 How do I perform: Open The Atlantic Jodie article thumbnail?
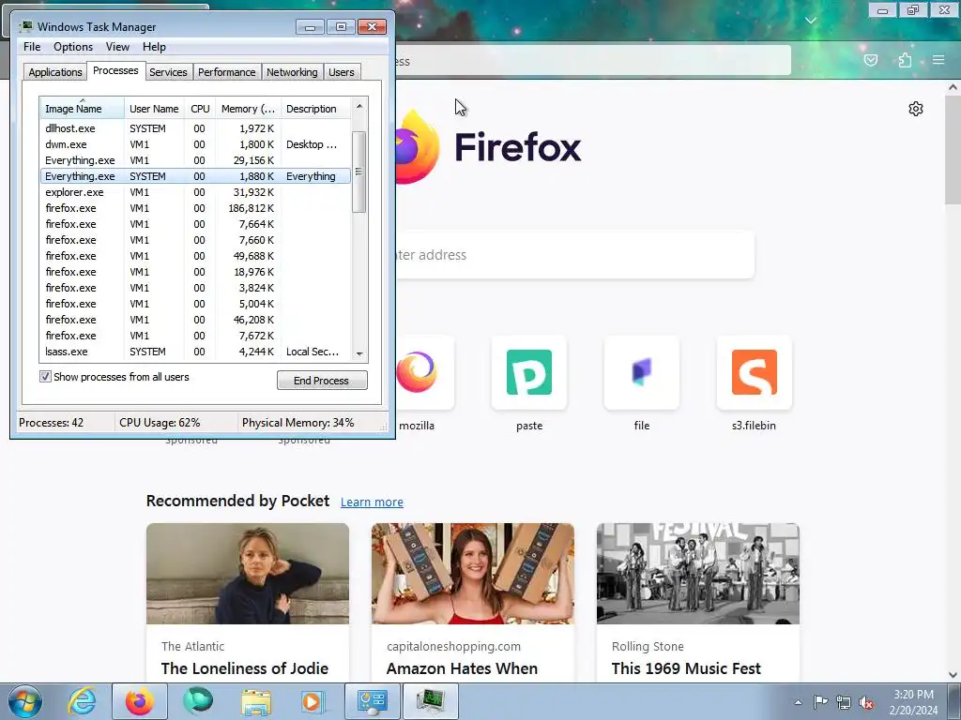click(248, 574)
